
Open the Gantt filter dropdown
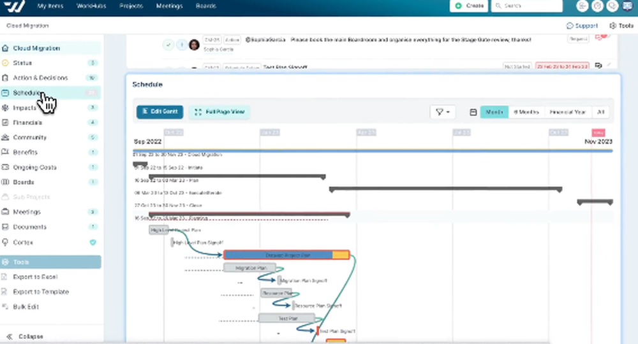coord(442,111)
